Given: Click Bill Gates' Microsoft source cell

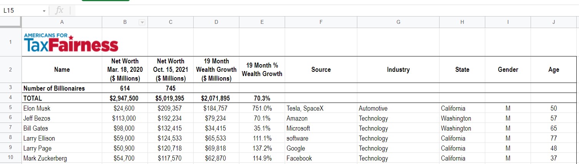Looking at the screenshot, I should (321, 128).
